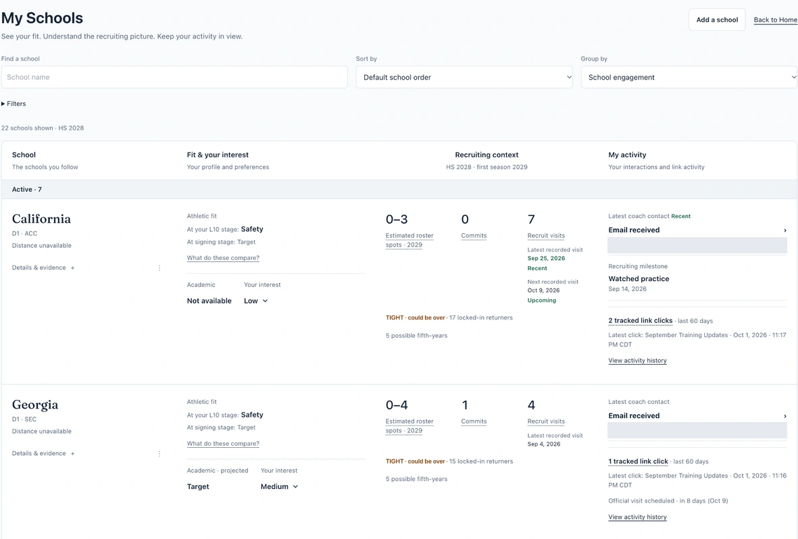
Task: Open California Email received entry
Action: coord(697,230)
